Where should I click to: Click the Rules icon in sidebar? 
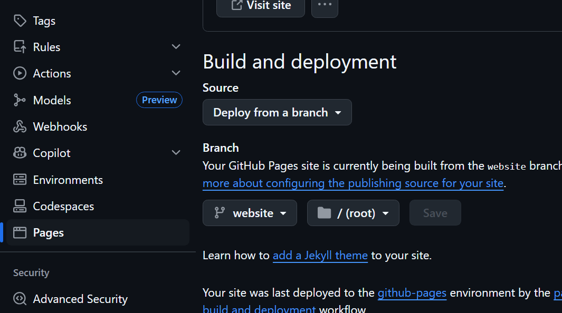coord(20,47)
